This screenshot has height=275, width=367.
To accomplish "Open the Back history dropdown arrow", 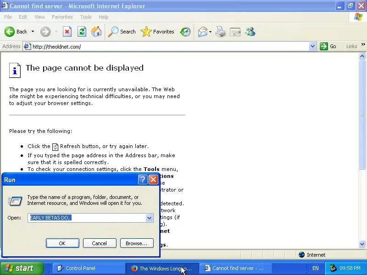I will coord(33,32).
